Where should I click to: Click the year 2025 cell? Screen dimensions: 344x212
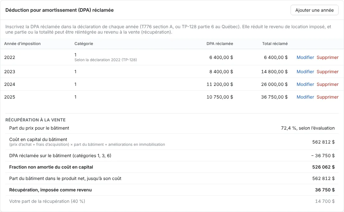pos(10,97)
